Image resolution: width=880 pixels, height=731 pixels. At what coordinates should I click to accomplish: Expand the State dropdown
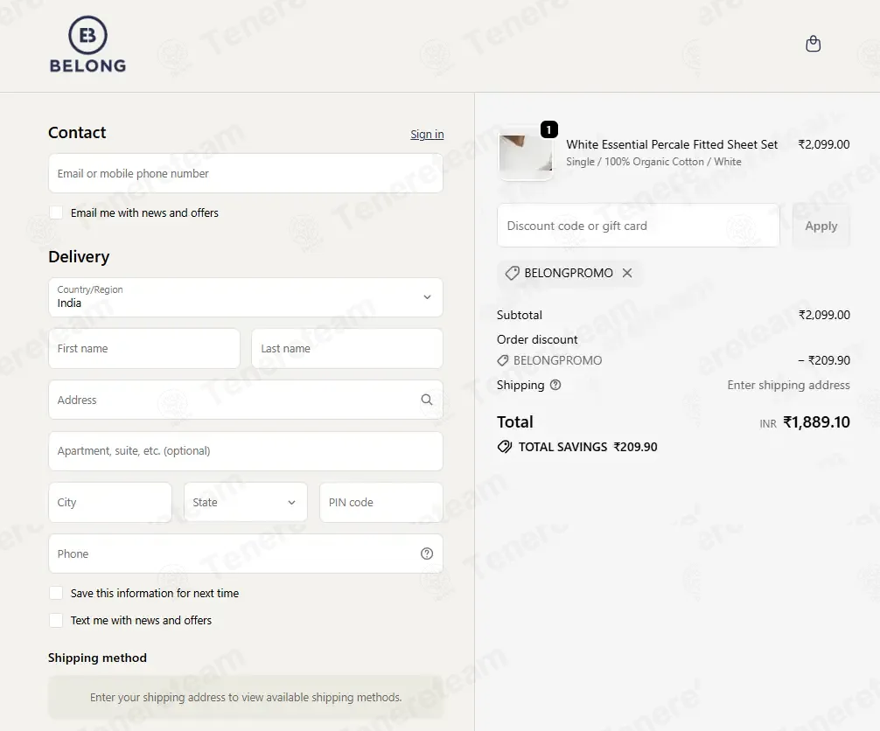pyautogui.click(x=246, y=502)
